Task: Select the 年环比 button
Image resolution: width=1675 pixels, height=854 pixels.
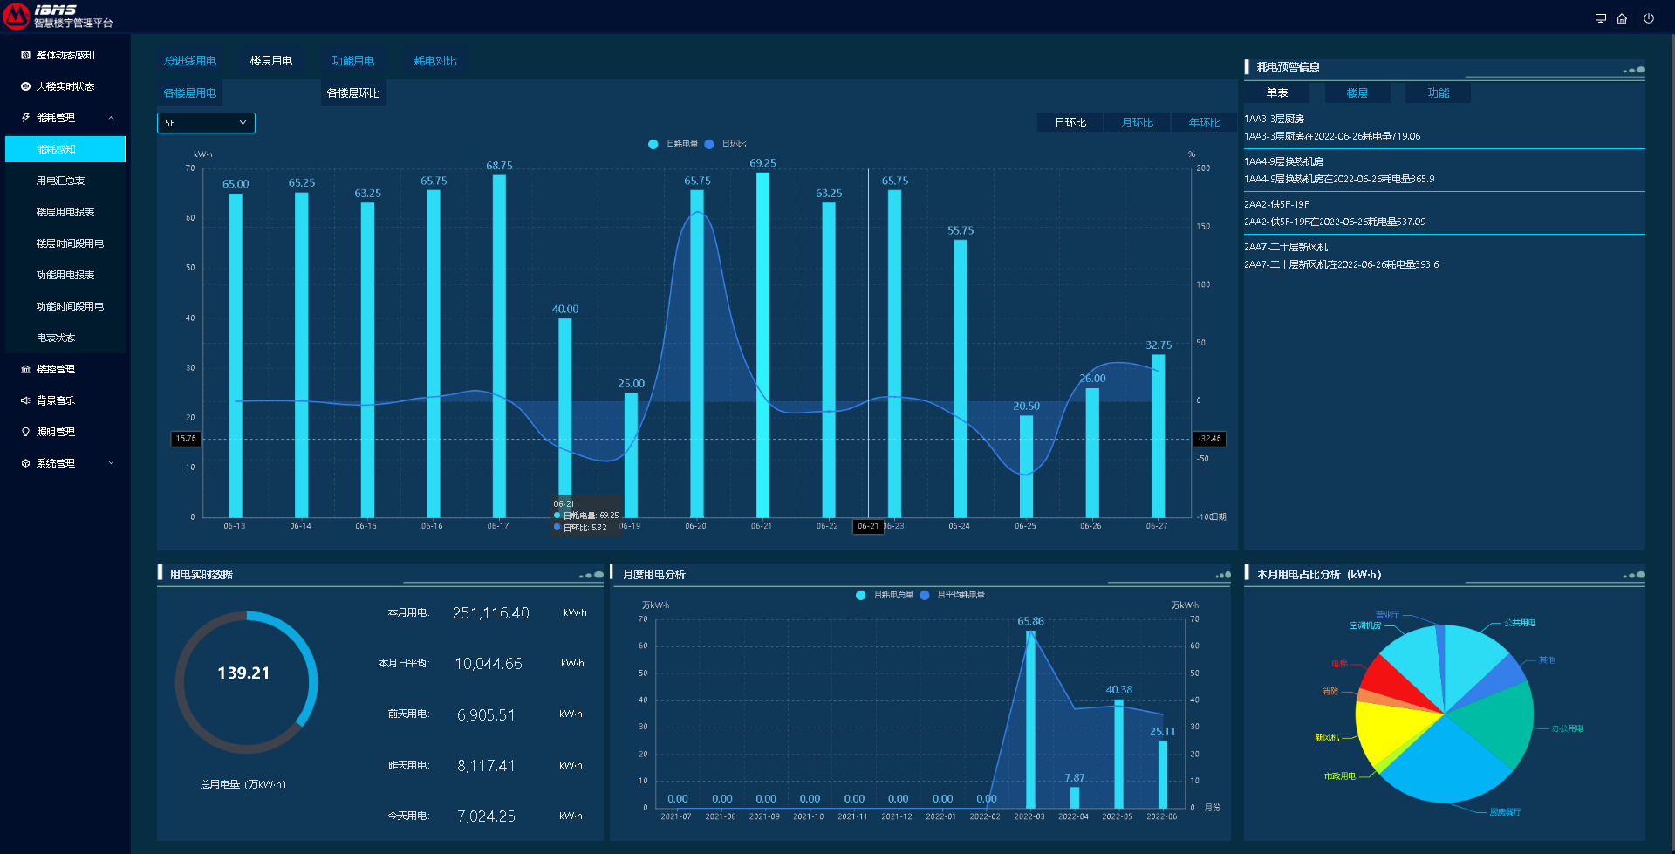Action: (x=1204, y=123)
